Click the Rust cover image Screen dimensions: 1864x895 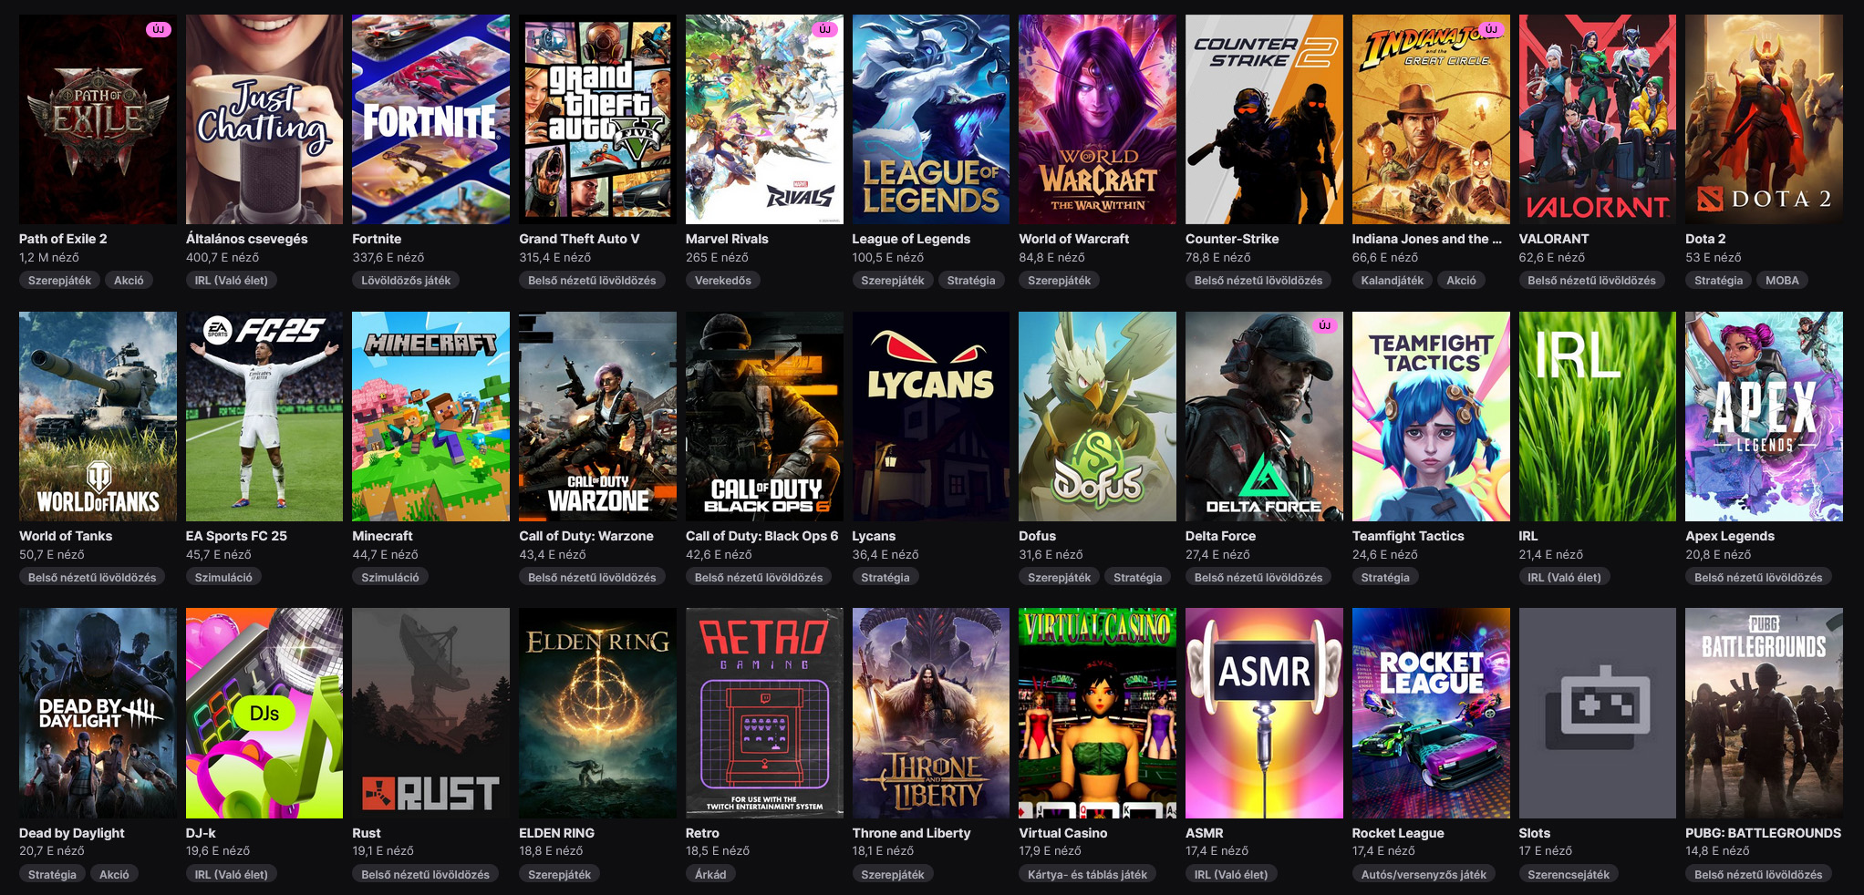point(431,714)
